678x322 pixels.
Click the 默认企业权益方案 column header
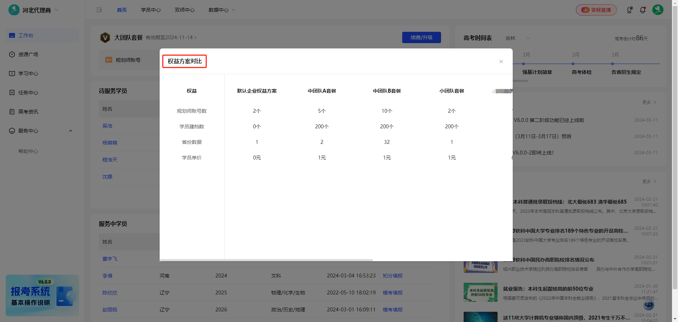[x=257, y=91]
